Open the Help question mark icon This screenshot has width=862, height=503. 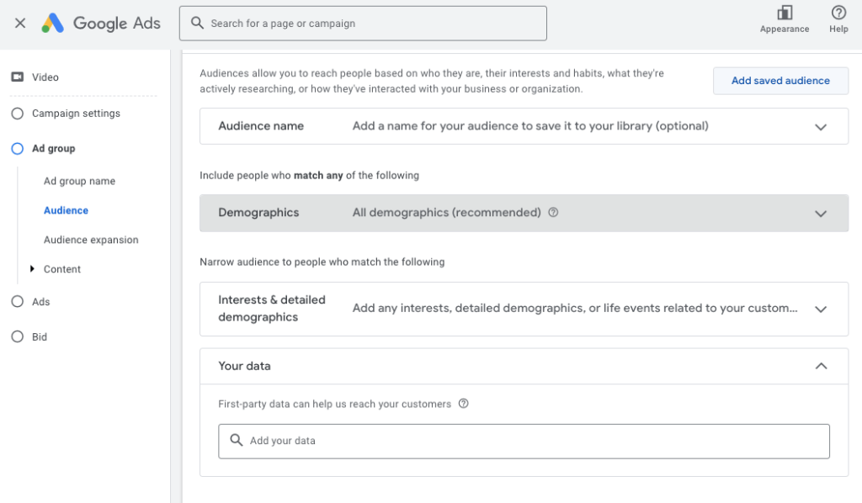(838, 13)
